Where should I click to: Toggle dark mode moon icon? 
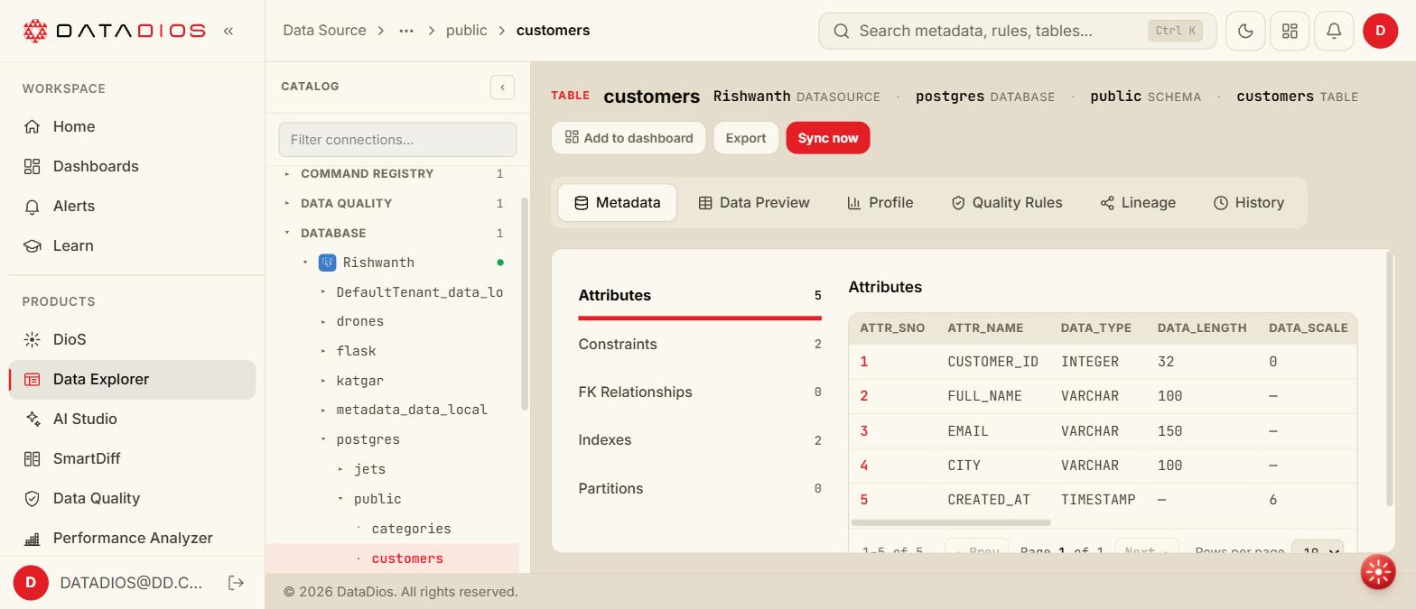point(1245,31)
